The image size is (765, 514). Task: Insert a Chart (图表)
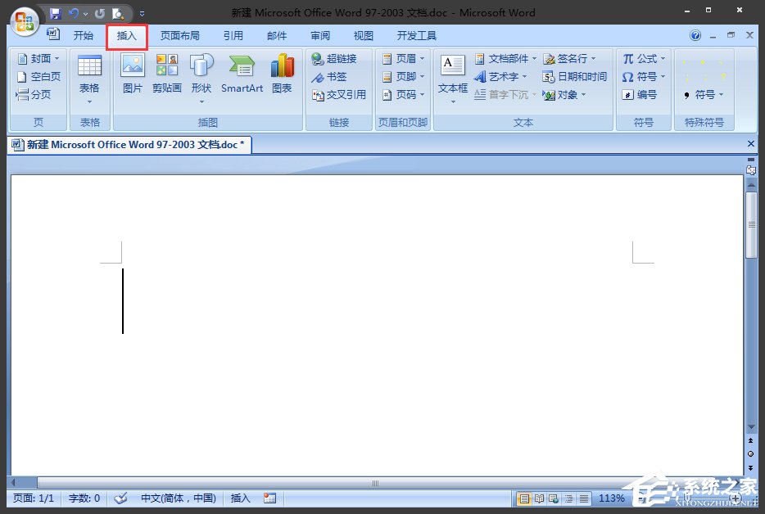282,75
